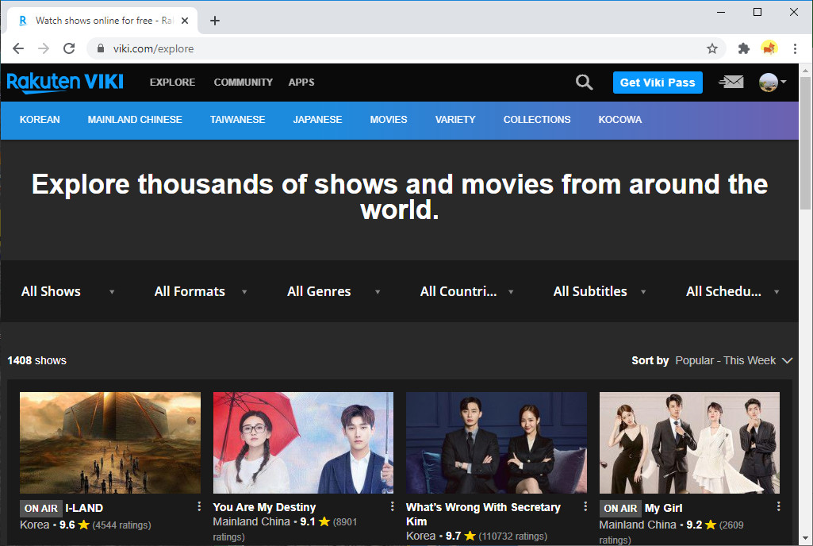Open options menu for I-LAND
Screen dimensions: 813x546
pos(199,506)
